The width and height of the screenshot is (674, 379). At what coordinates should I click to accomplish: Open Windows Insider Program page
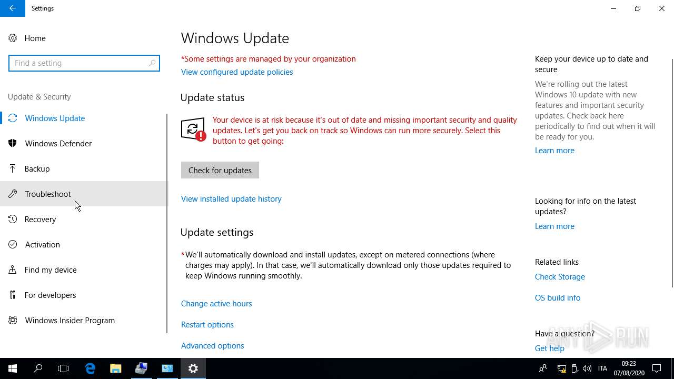click(84, 320)
